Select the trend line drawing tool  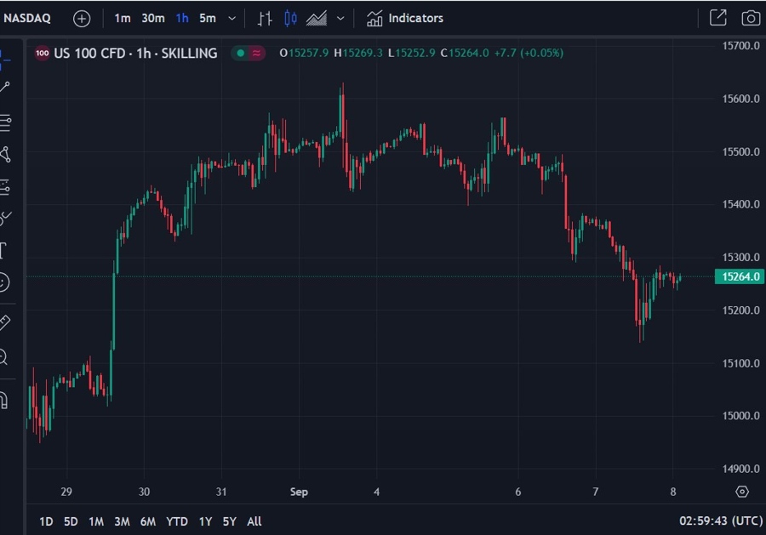click(5, 88)
